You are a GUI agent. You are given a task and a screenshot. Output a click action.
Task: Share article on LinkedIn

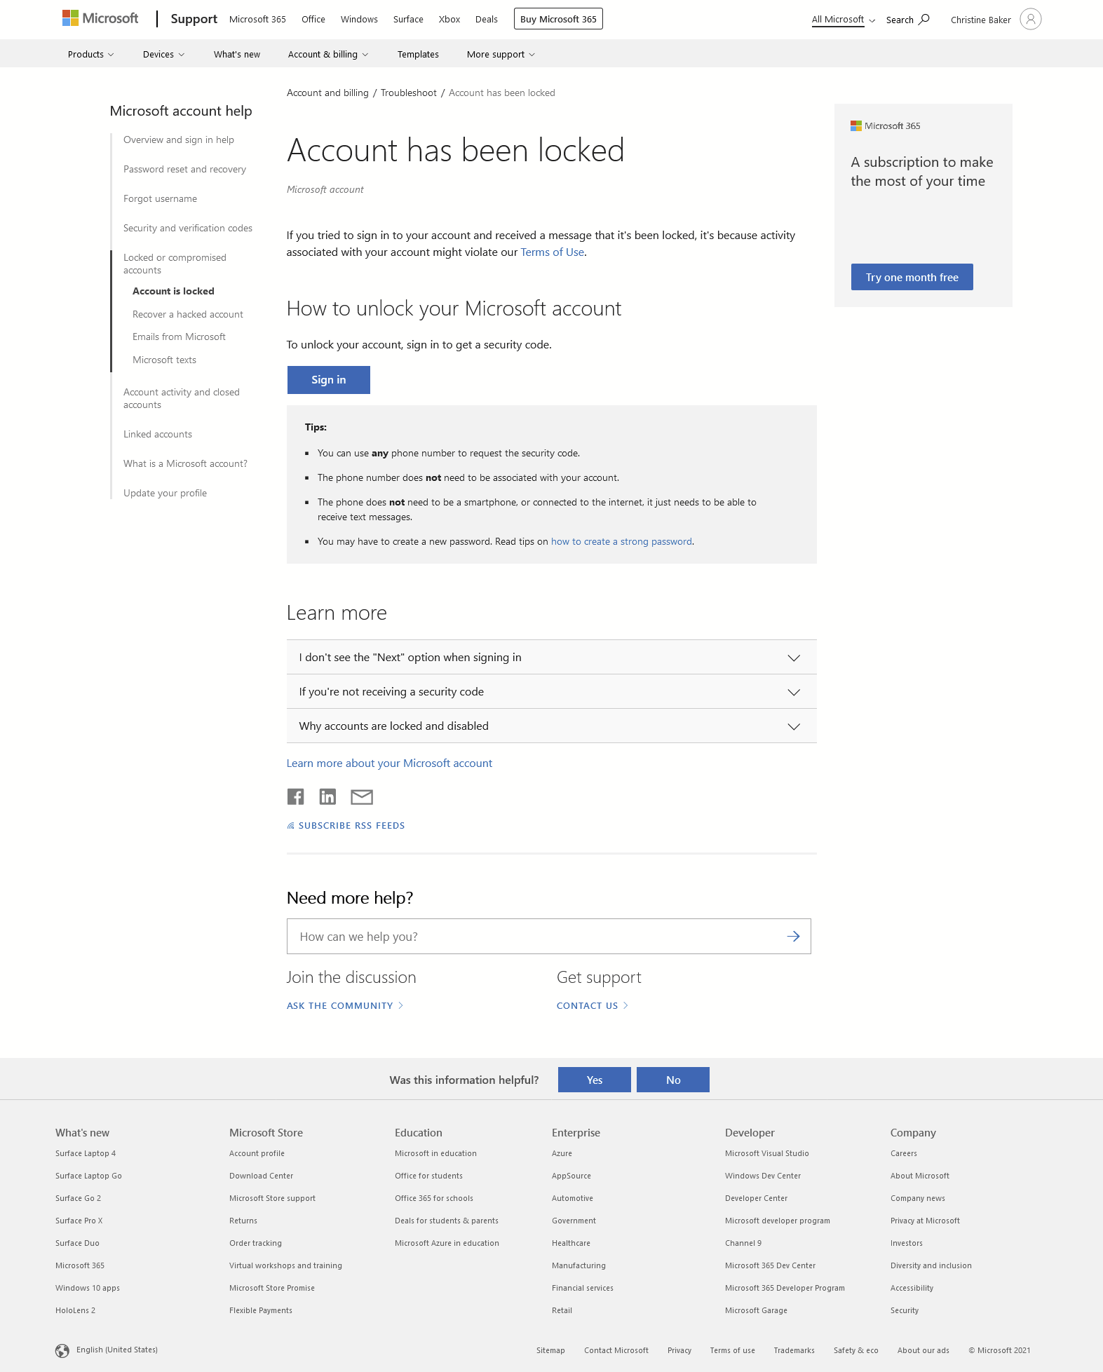pyautogui.click(x=327, y=796)
